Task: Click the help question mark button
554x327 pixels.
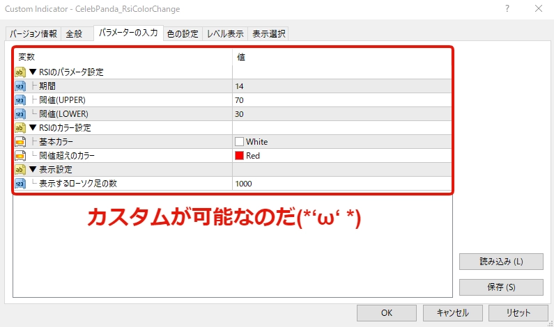Action: click(x=507, y=8)
